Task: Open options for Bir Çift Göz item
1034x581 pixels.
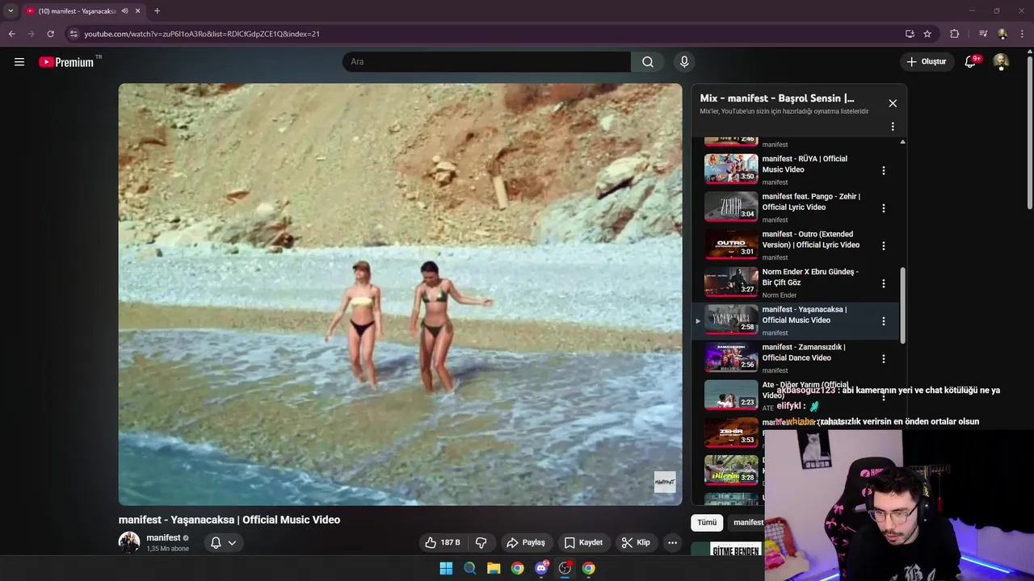Action: tap(883, 283)
